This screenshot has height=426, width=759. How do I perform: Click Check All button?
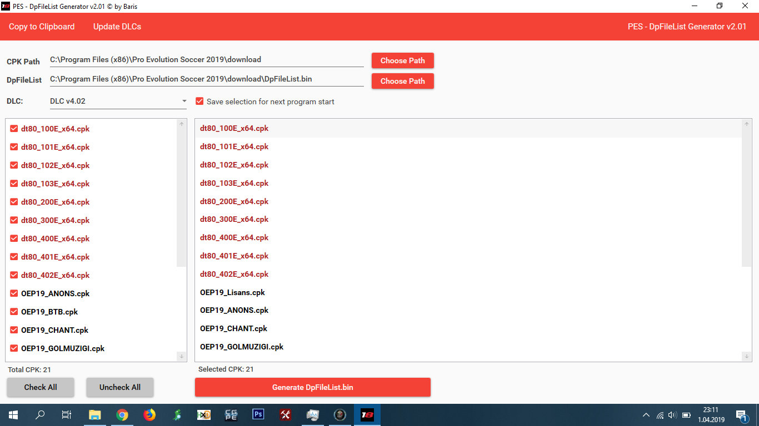[41, 387]
